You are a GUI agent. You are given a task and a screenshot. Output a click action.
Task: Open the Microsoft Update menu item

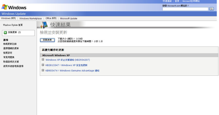(68, 19)
